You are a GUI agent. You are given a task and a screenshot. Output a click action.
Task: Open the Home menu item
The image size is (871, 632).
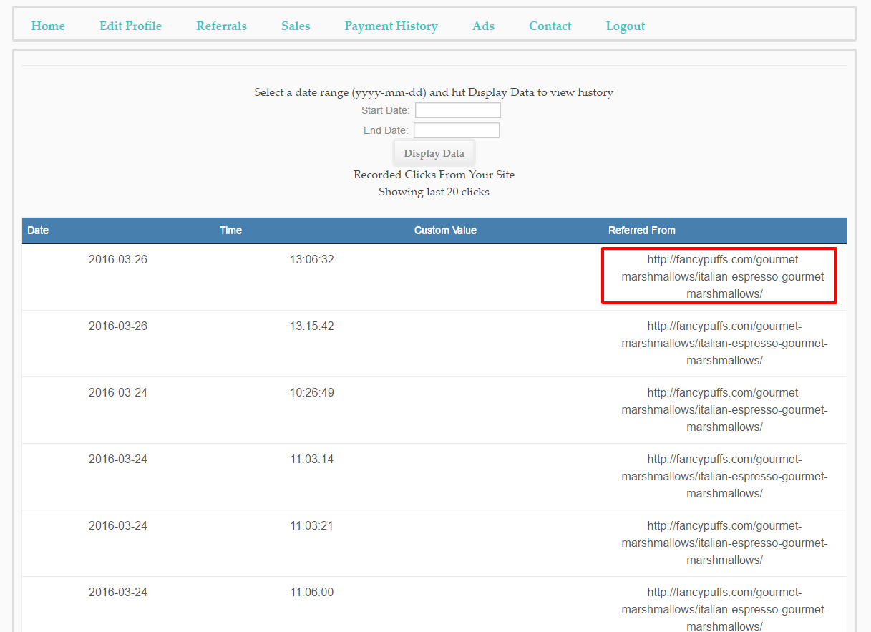coord(48,26)
